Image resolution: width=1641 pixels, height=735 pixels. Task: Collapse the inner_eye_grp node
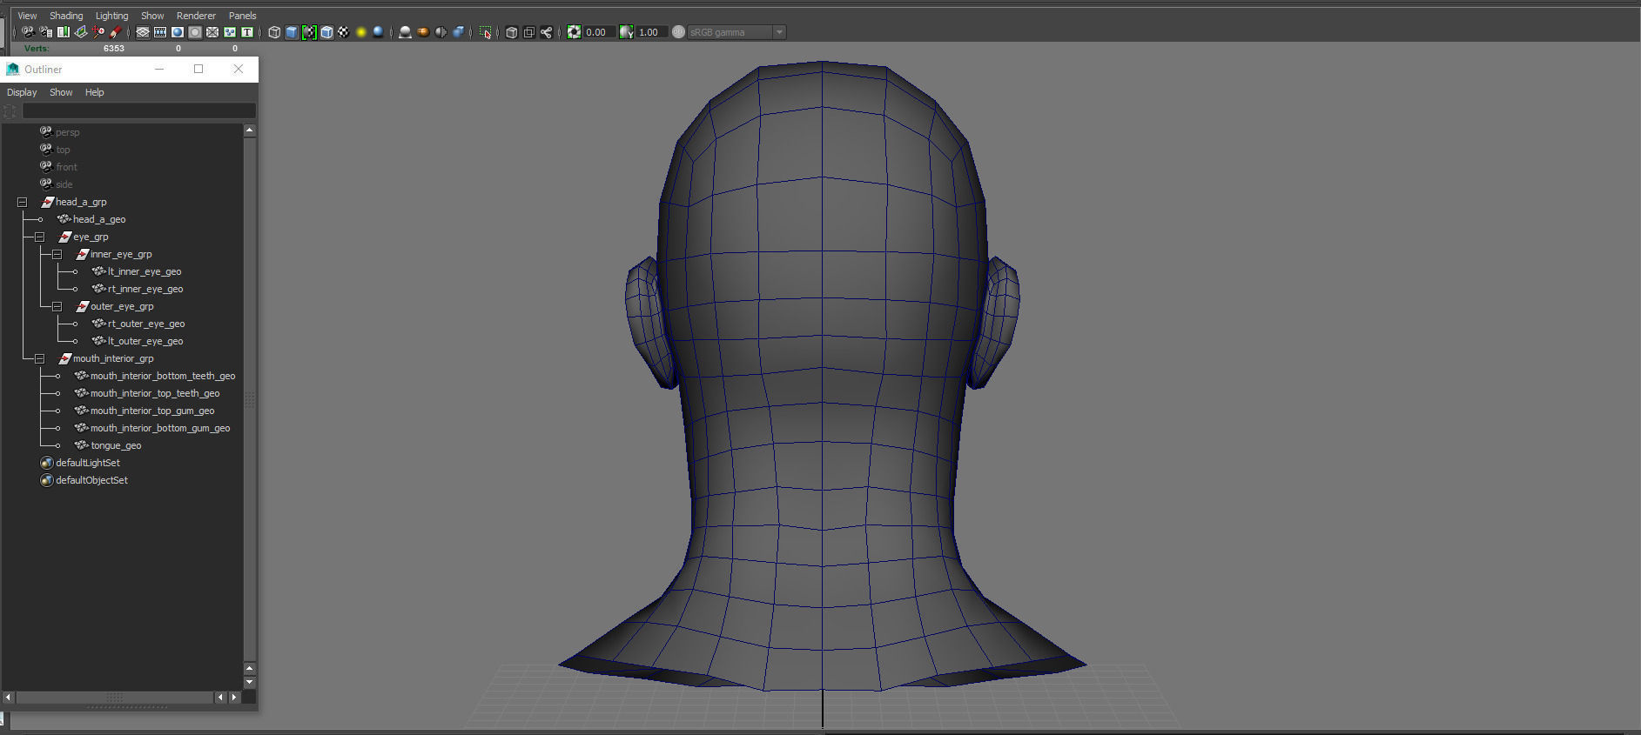click(57, 254)
